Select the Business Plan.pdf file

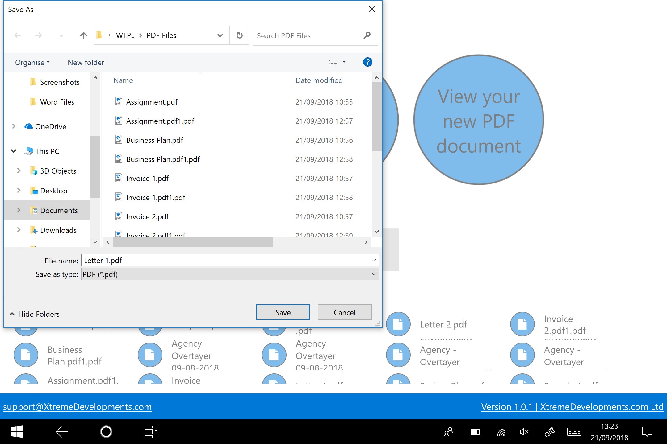[x=154, y=140]
